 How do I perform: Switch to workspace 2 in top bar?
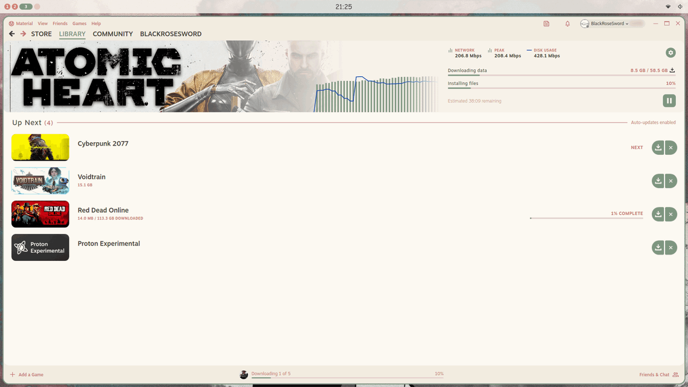click(x=15, y=6)
